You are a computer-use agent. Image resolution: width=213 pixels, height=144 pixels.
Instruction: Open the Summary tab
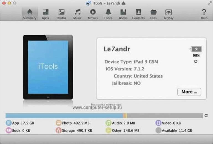(30, 14)
